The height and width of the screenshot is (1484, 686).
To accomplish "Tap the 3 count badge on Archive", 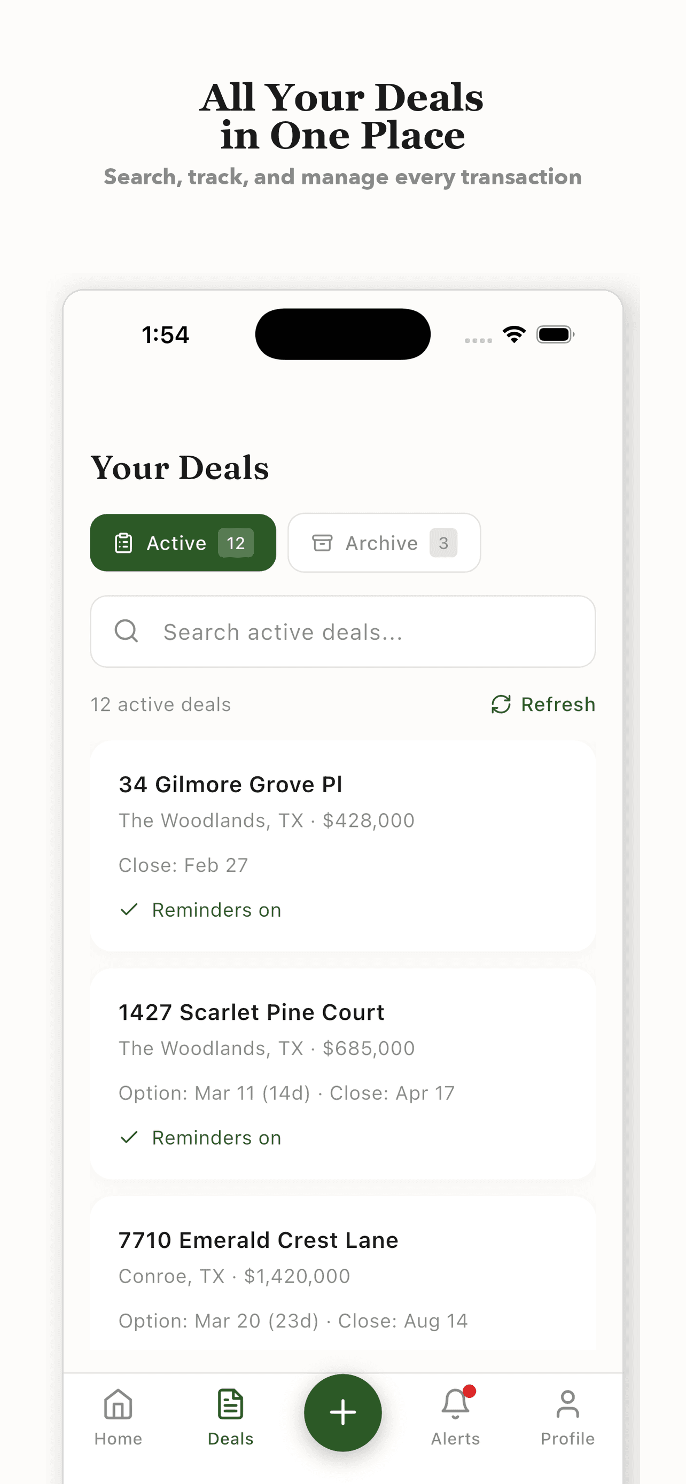I will [x=443, y=542].
